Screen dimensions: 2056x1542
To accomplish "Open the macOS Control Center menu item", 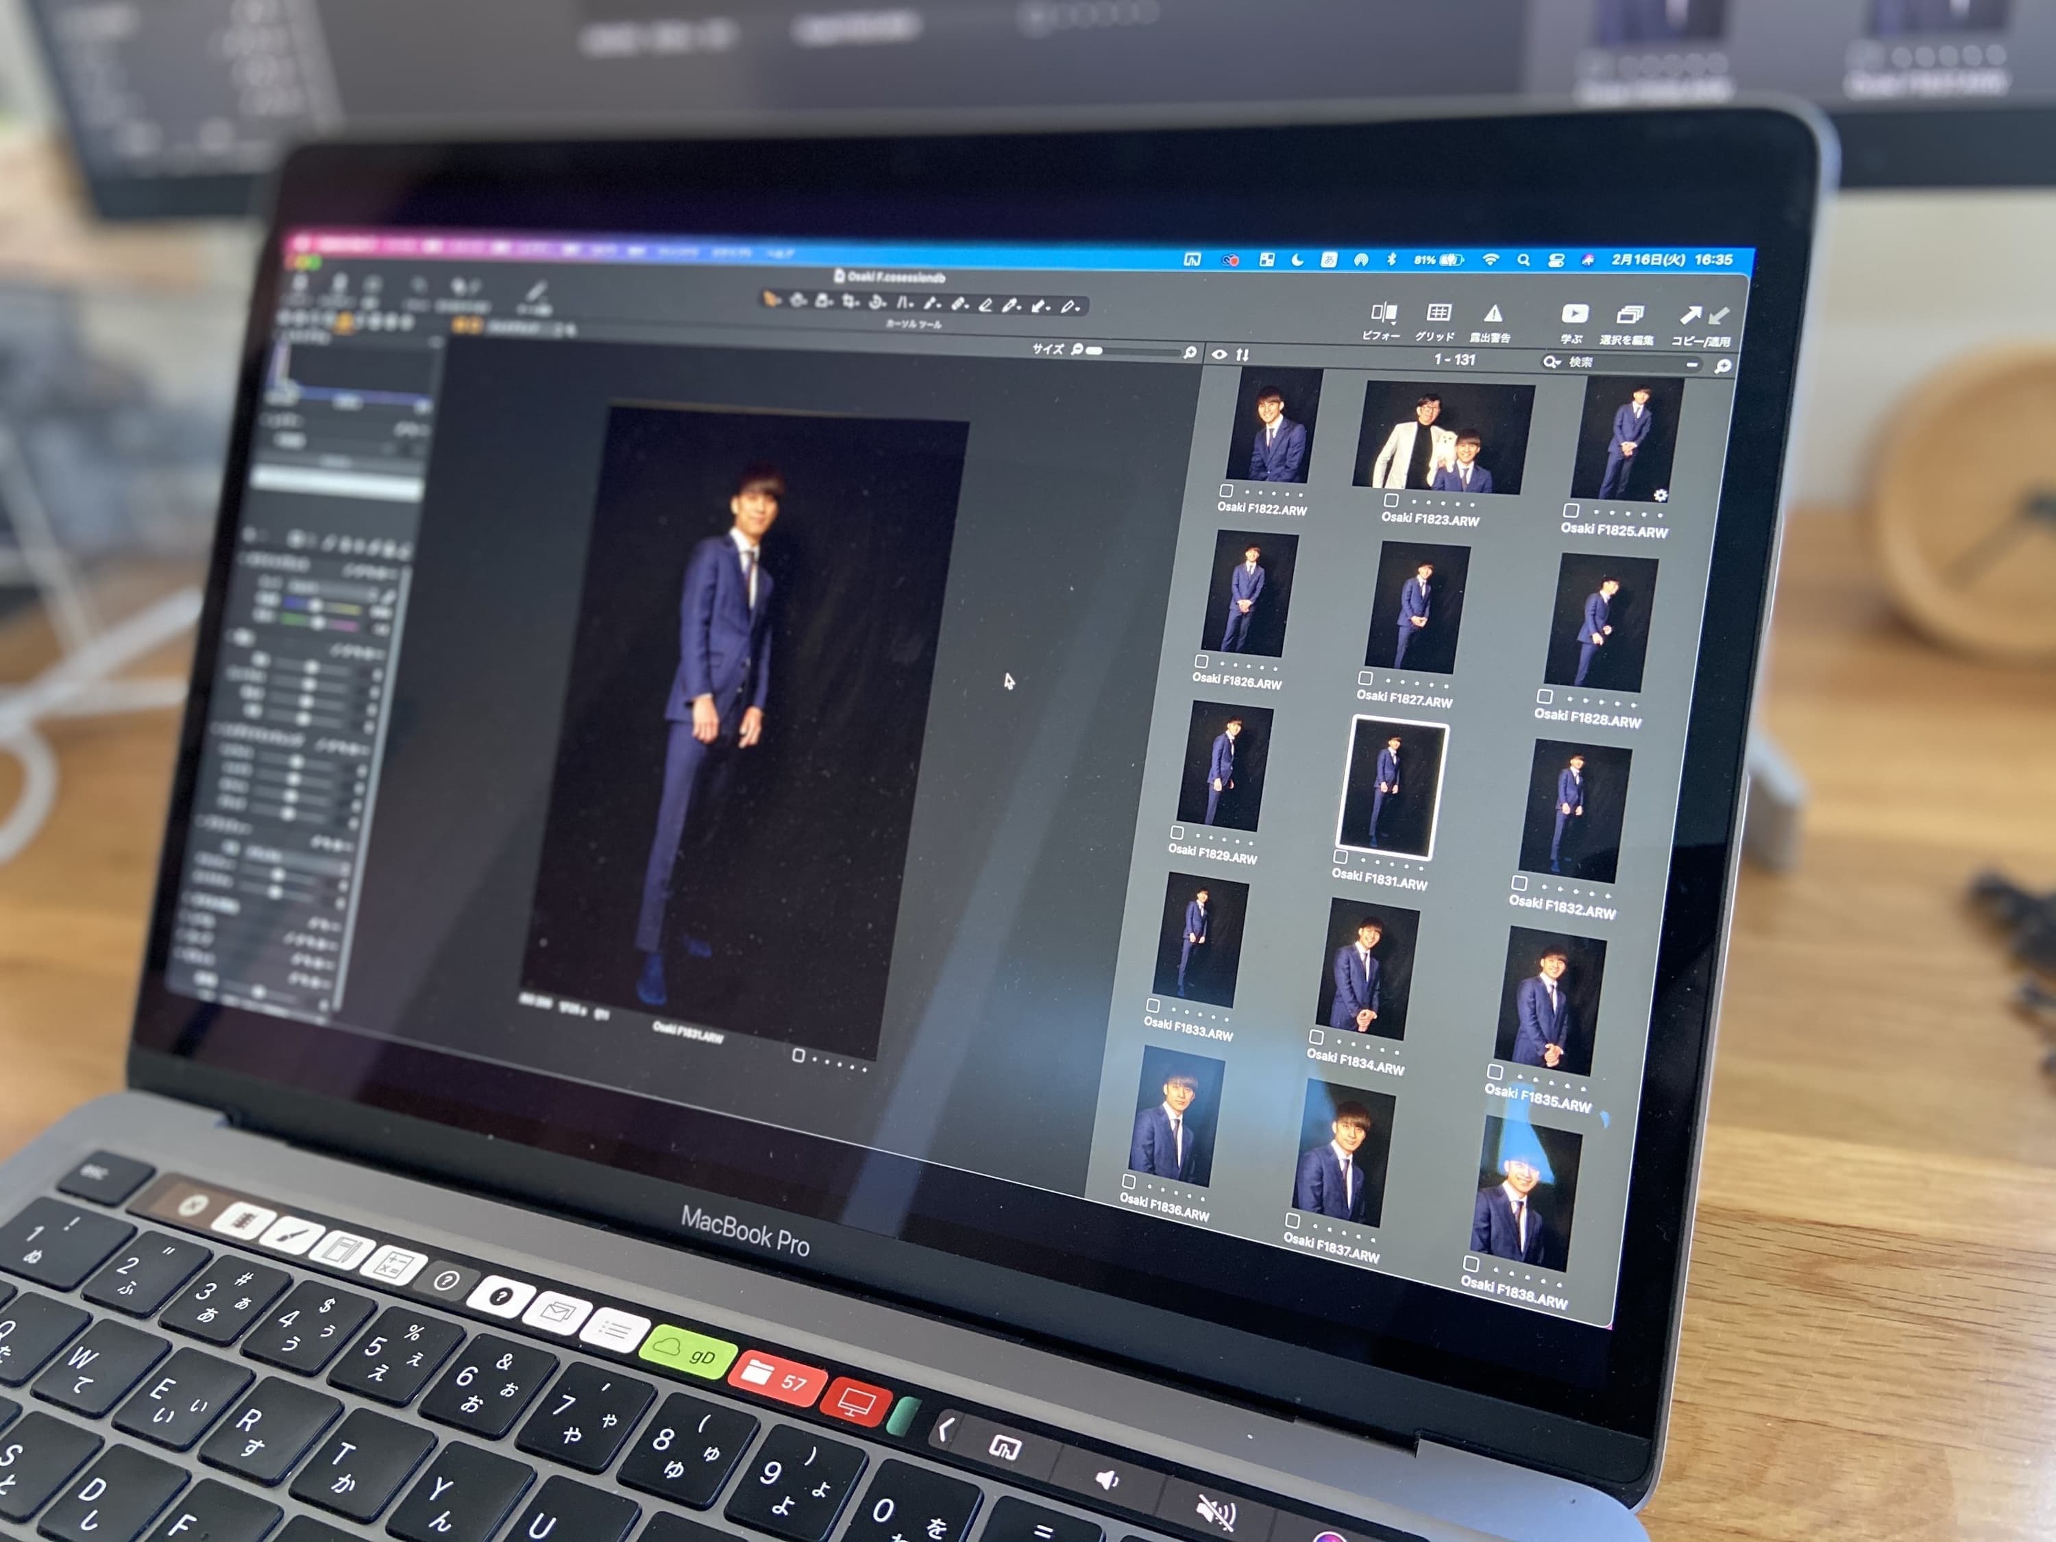I will click(x=1556, y=261).
